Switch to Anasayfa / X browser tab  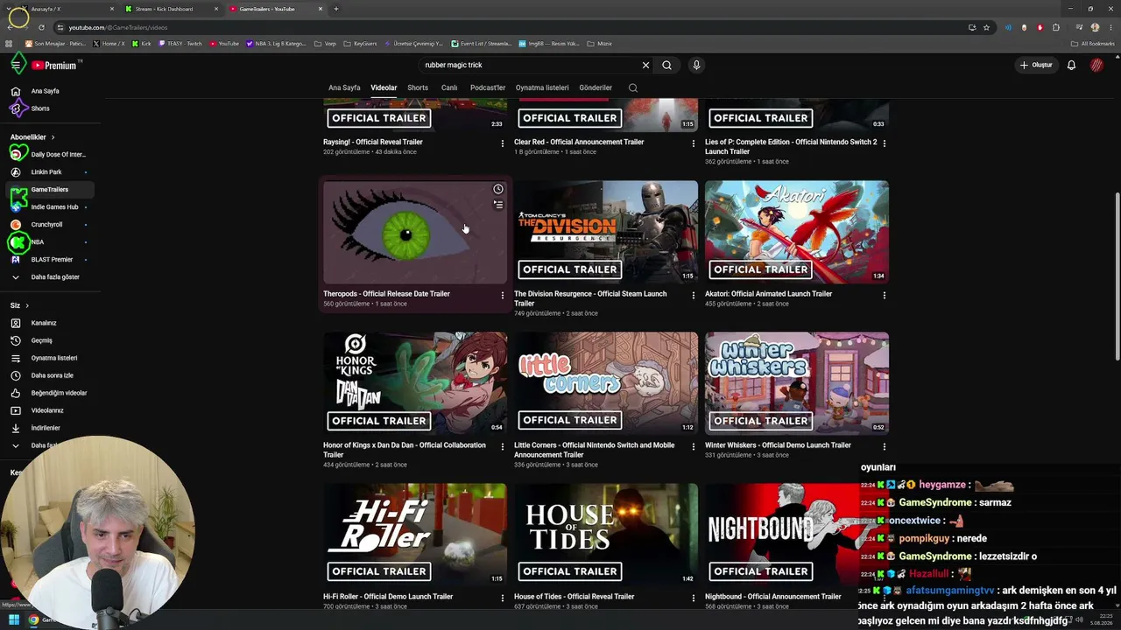click(67, 9)
